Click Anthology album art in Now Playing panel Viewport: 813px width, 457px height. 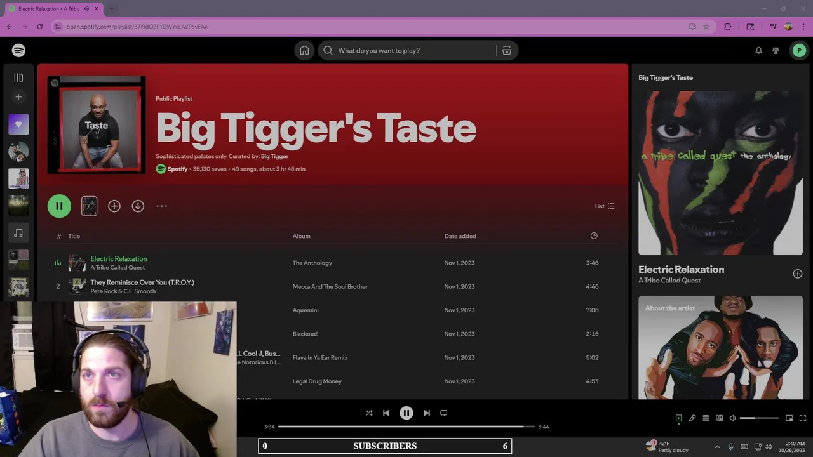720,173
